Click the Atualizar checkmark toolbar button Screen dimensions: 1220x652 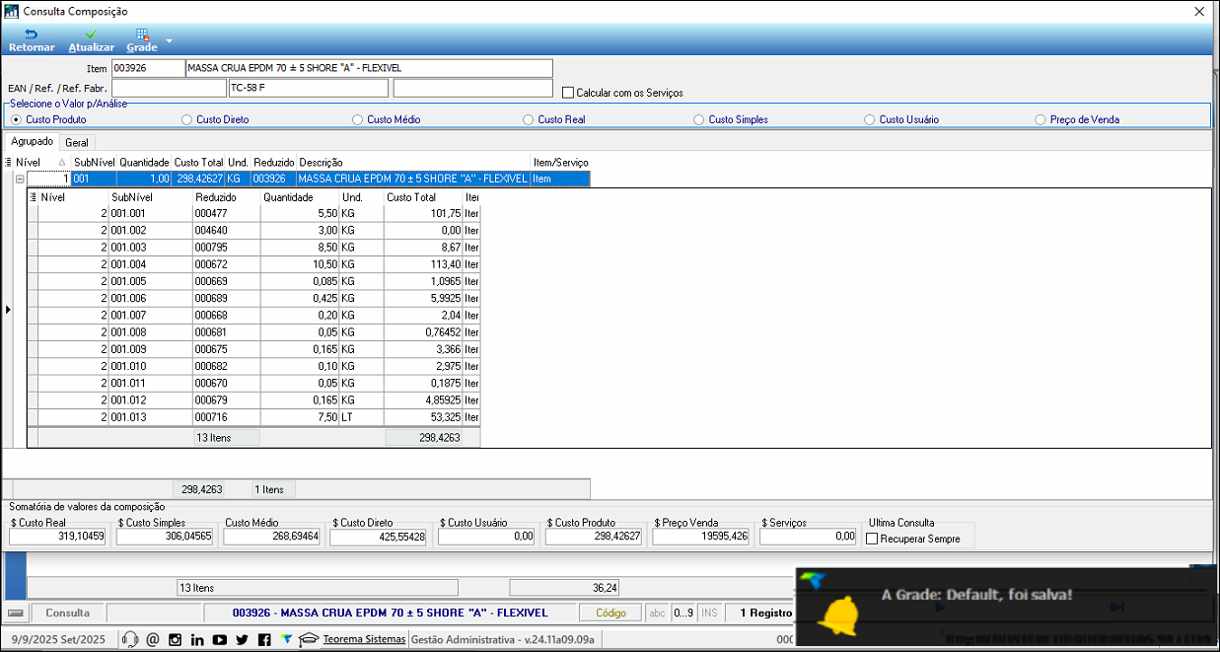[x=92, y=40]
